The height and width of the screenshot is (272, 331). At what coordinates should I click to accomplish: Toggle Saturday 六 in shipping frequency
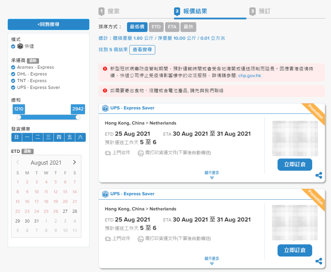pos(80,137)
